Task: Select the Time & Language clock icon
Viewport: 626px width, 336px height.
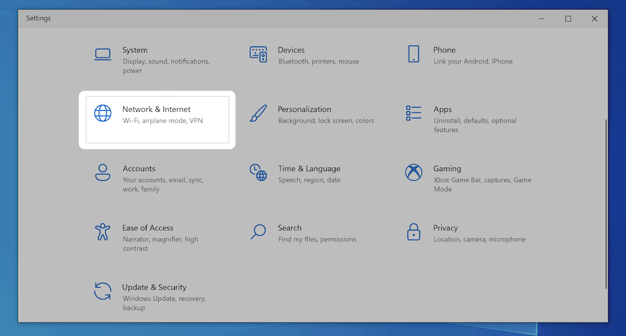Action: click(258, 173)
